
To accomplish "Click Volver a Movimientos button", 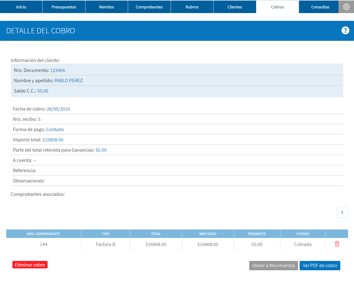I will [x=274, y=266].
